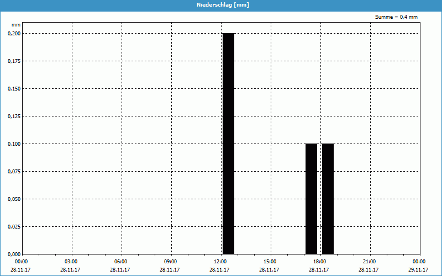The image size is (442, 276).
Task: Select the 0,150 y-axis value
Action: pyautogui.click(x=14, y=88)
